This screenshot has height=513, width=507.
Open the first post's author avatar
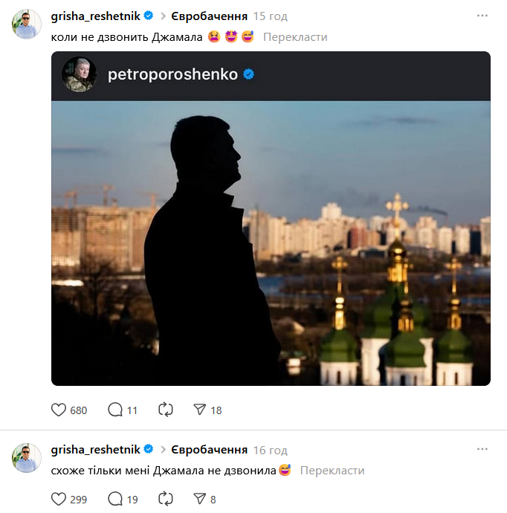tap(27, 25)
